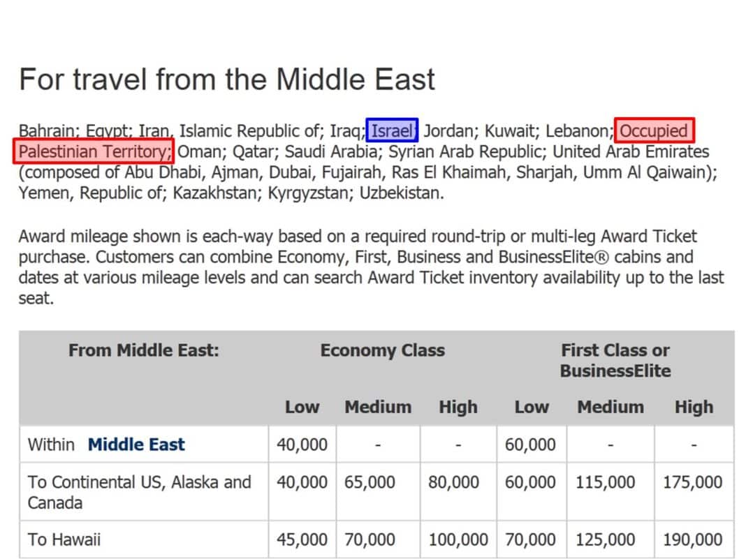Select the 45,000 cell in the Hawaii row
Image resolution: width=746 pixels, height=559 pixels.
[302, 539]
